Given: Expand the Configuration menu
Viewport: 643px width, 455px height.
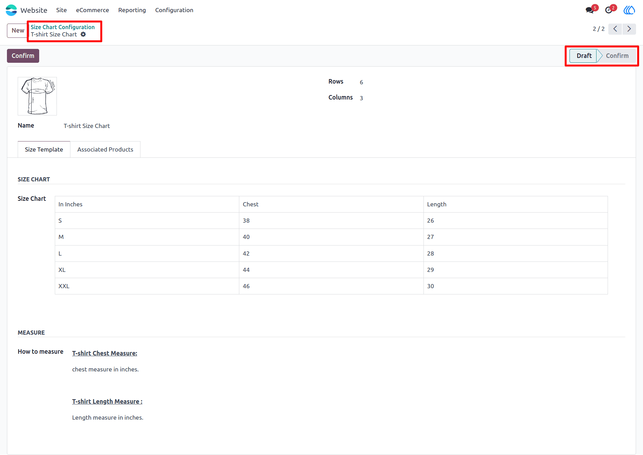Looking at the screenshot, I should pyautogui.click(x=174, y=10).
